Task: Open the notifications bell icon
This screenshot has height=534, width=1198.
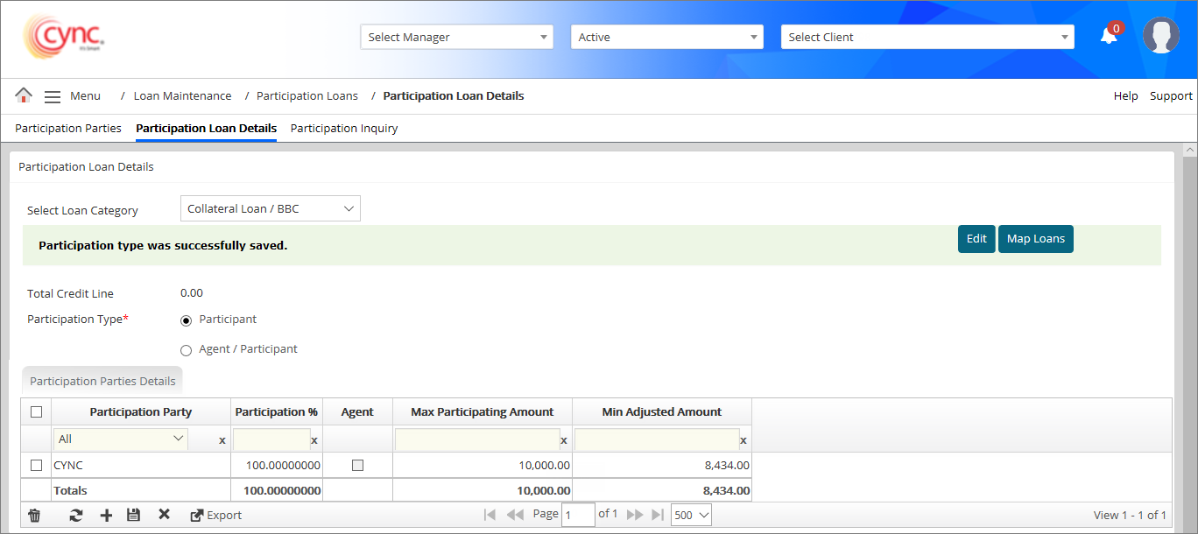Action: tap(1109, 36)
